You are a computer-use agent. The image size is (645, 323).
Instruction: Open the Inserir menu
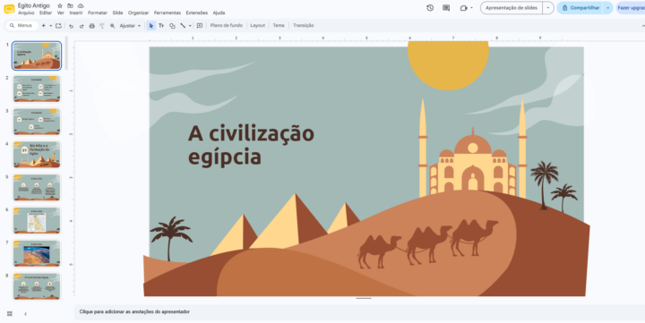click(x=76, y=13)
